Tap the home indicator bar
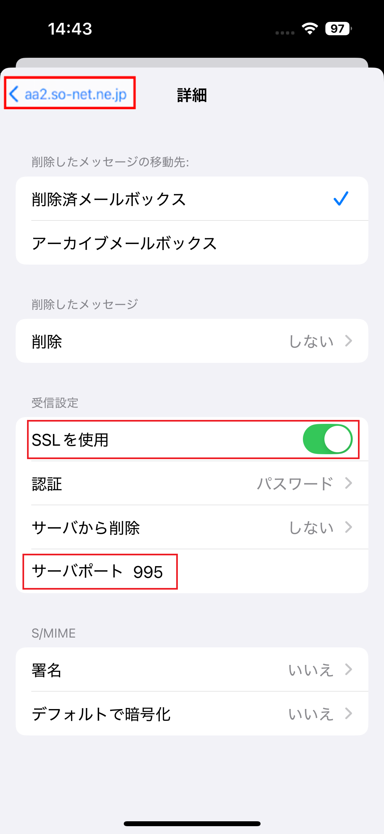 (x=192, y=824)
